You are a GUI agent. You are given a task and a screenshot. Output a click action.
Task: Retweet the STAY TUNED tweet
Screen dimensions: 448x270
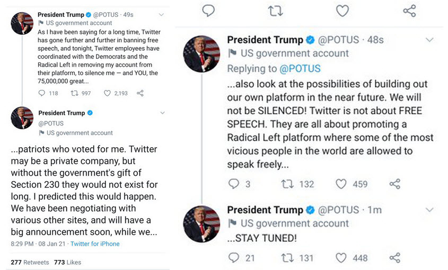coord(287,258)
